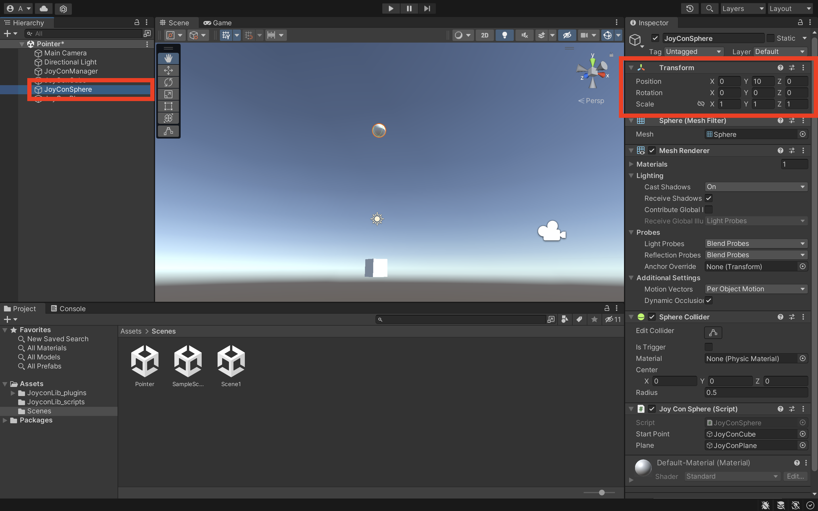
Task: Expand the Materials section
Action: [631, 164]
